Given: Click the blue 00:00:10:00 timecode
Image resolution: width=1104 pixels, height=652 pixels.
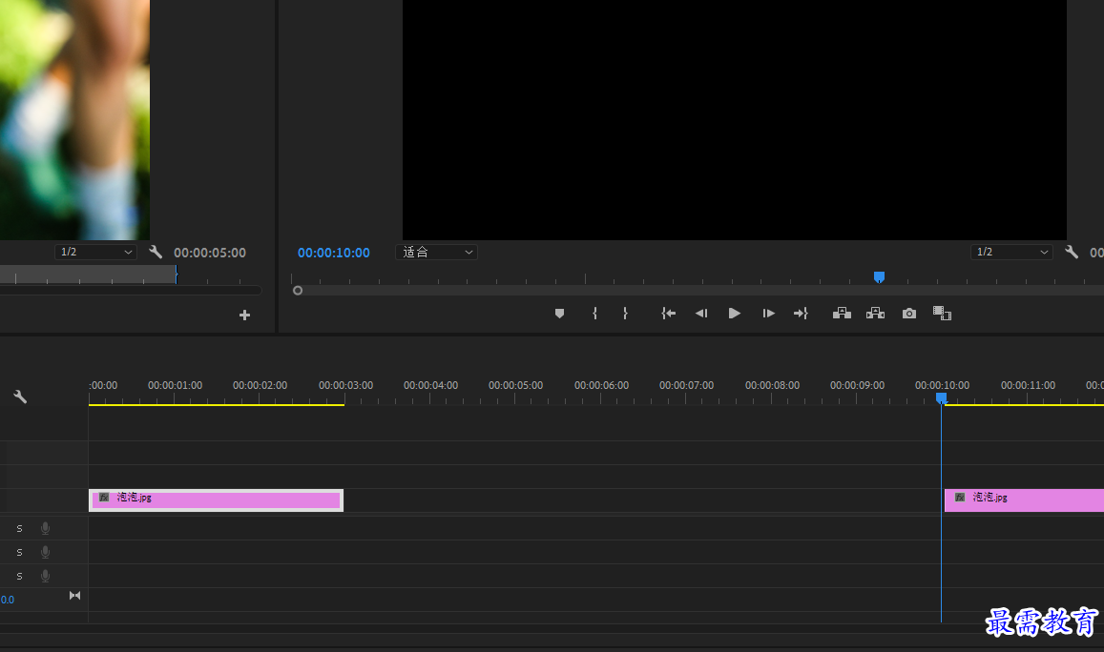Looking at the screenshot, I should 334,253.
